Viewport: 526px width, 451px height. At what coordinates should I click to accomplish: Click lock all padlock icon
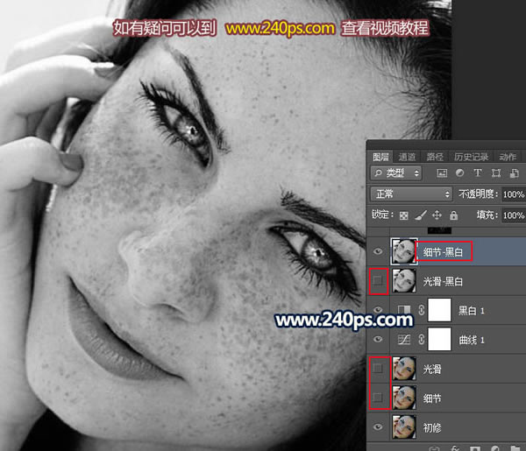coord(453,215)
